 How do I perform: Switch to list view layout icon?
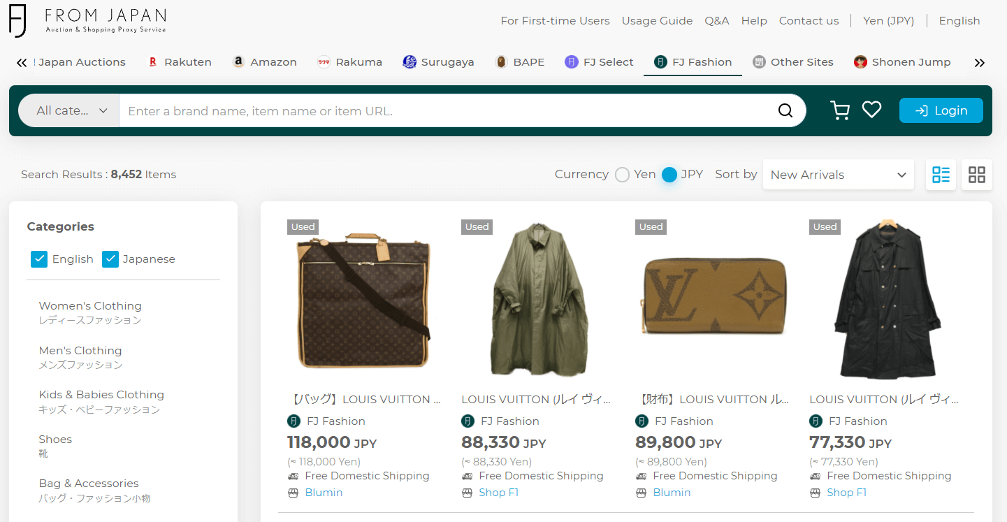point(941,175)
